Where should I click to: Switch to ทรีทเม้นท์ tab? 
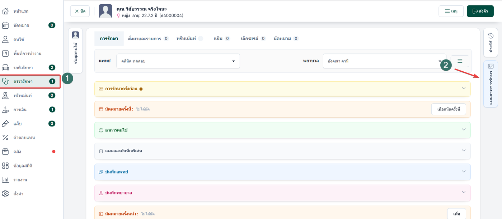coord(189,38)
